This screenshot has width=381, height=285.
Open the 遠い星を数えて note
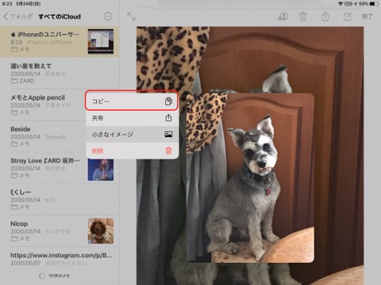coord(60,73)
